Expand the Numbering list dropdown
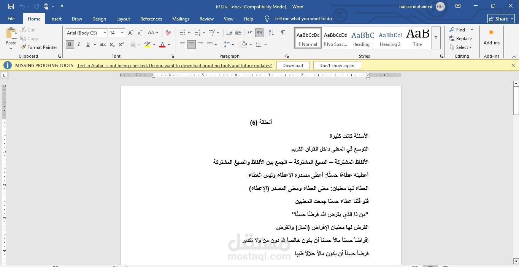Image resolution: width=519 pixels, height=267 pixels. coord(204,33)
